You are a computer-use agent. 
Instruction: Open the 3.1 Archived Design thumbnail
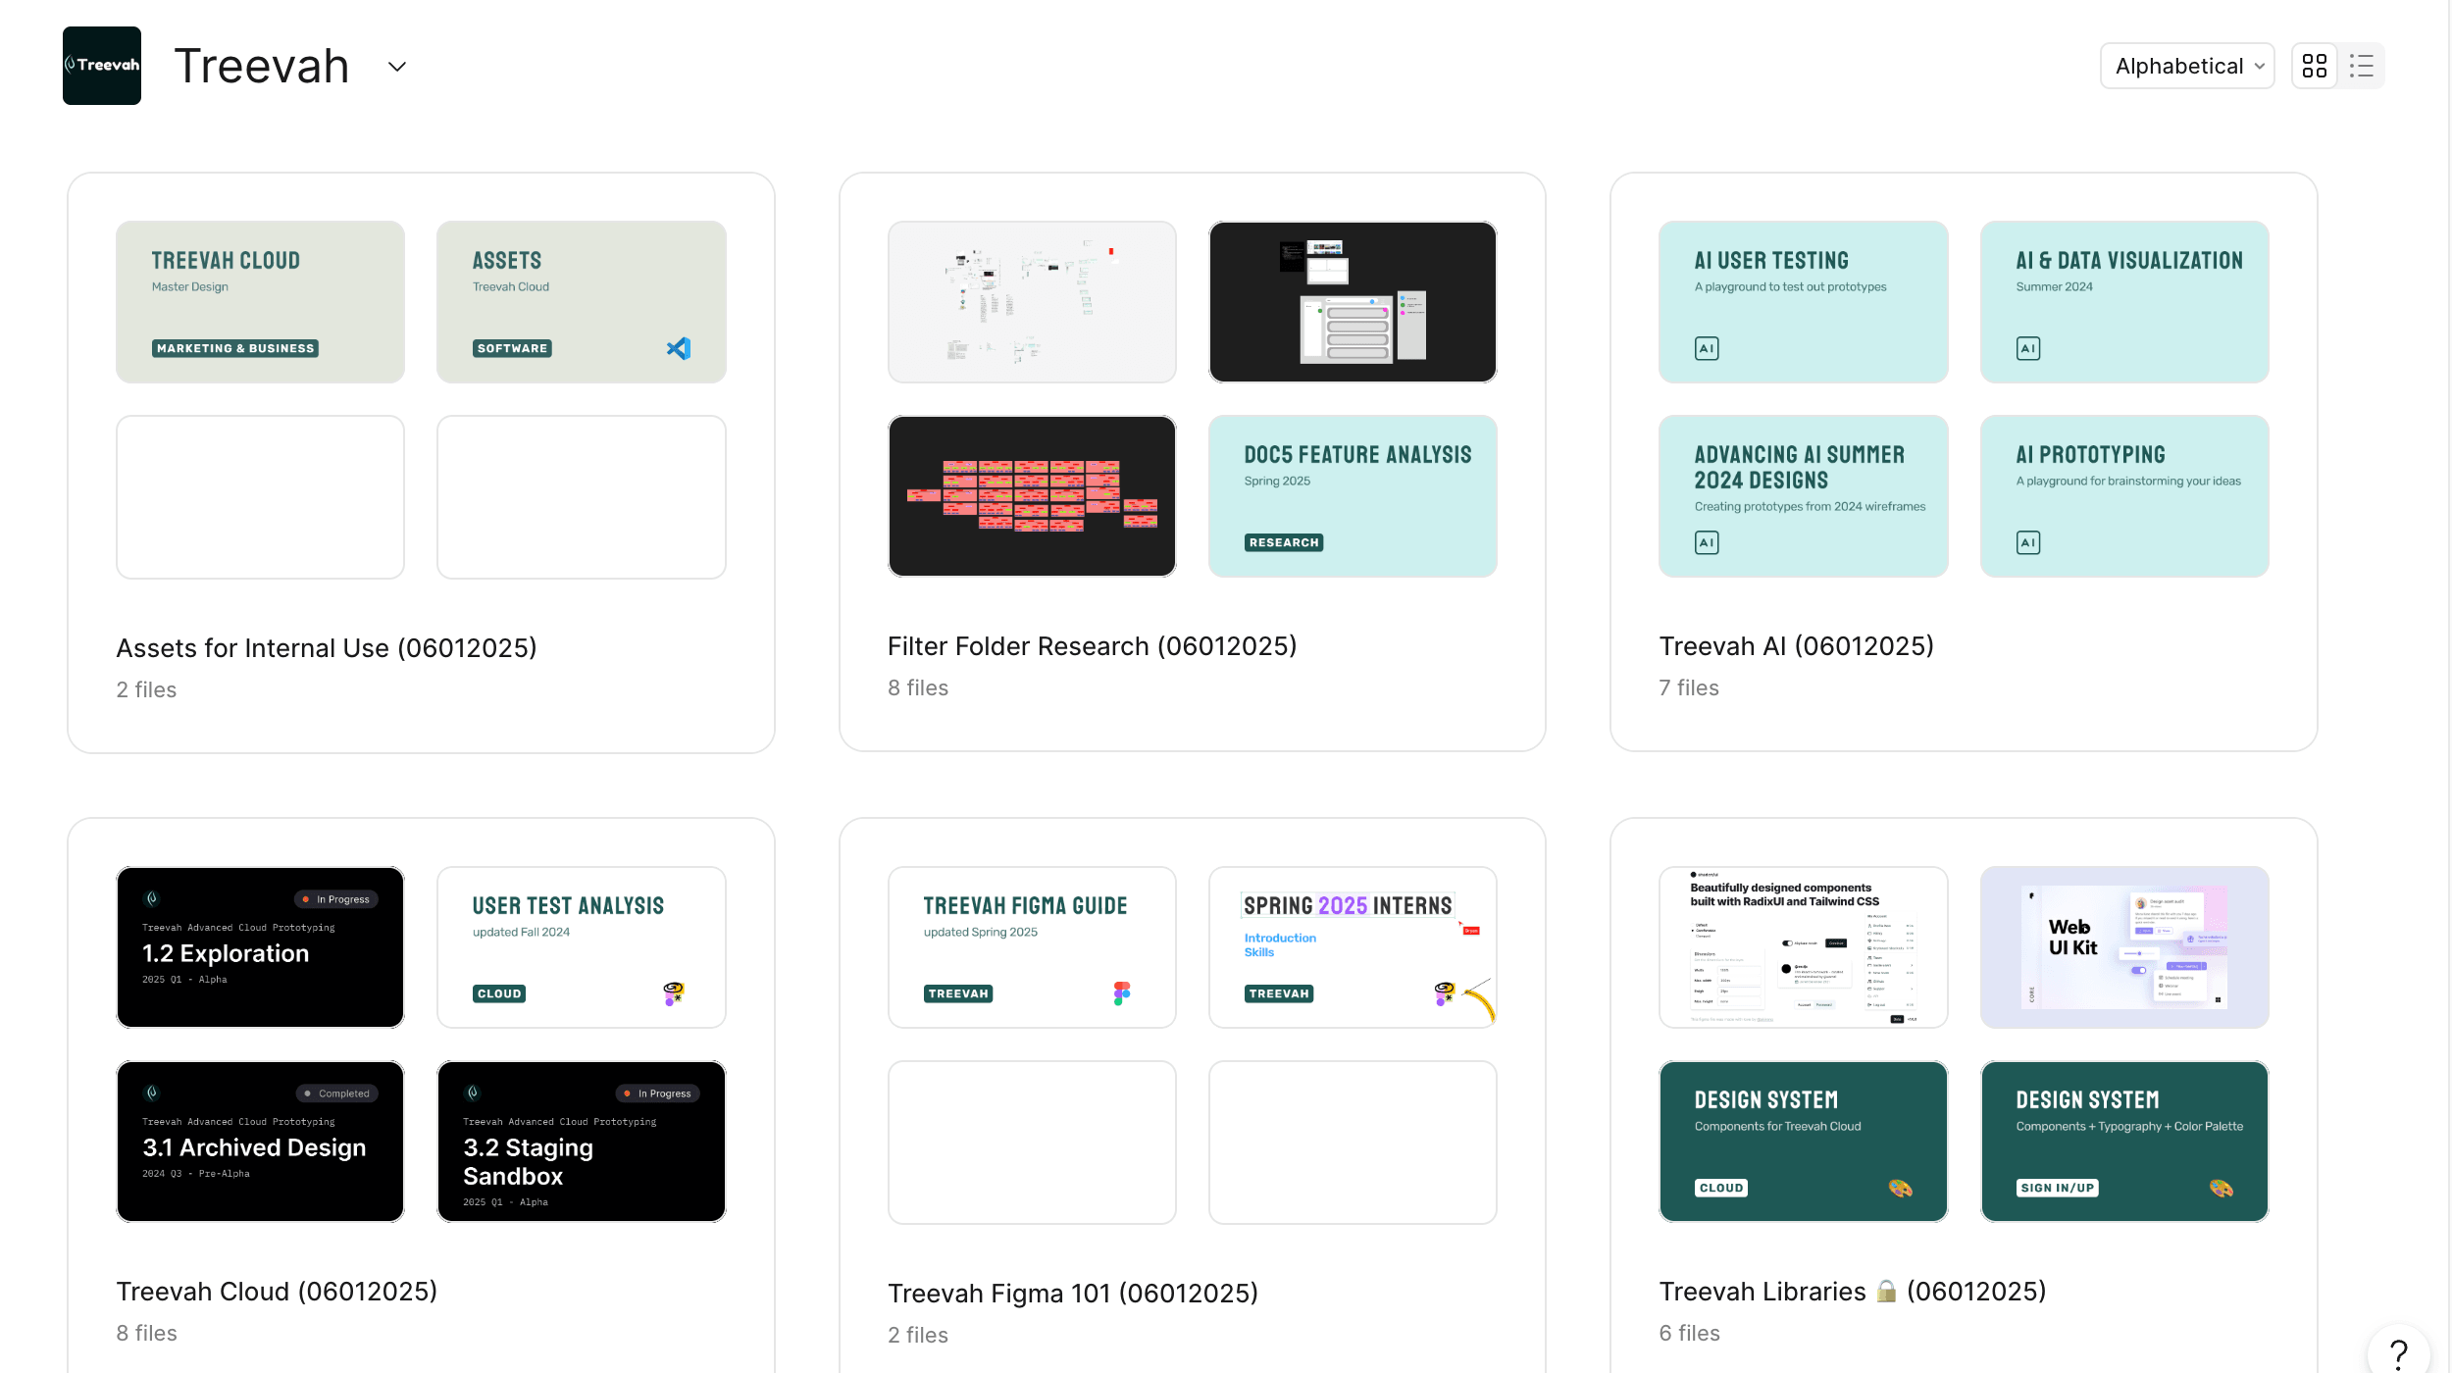click(260, 1142)
